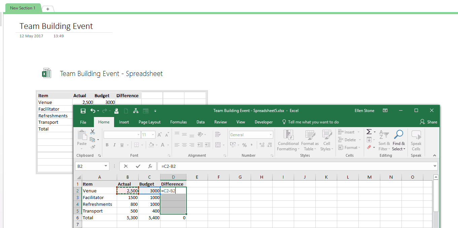Viewport: 458px width, 228px height.
Task: Undo the last action in Excel
Action: 93,111
